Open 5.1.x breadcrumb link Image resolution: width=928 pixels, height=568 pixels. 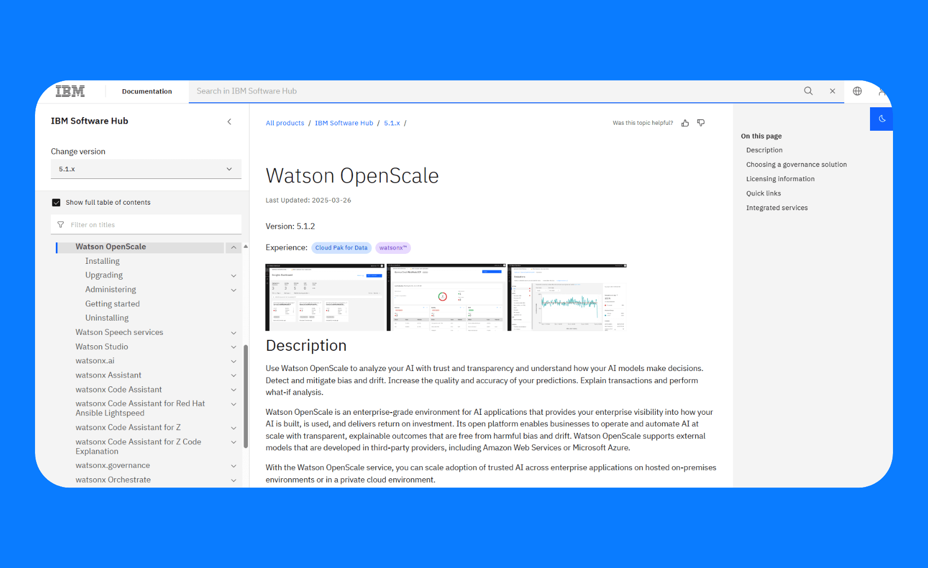click(x=392, y=123)
